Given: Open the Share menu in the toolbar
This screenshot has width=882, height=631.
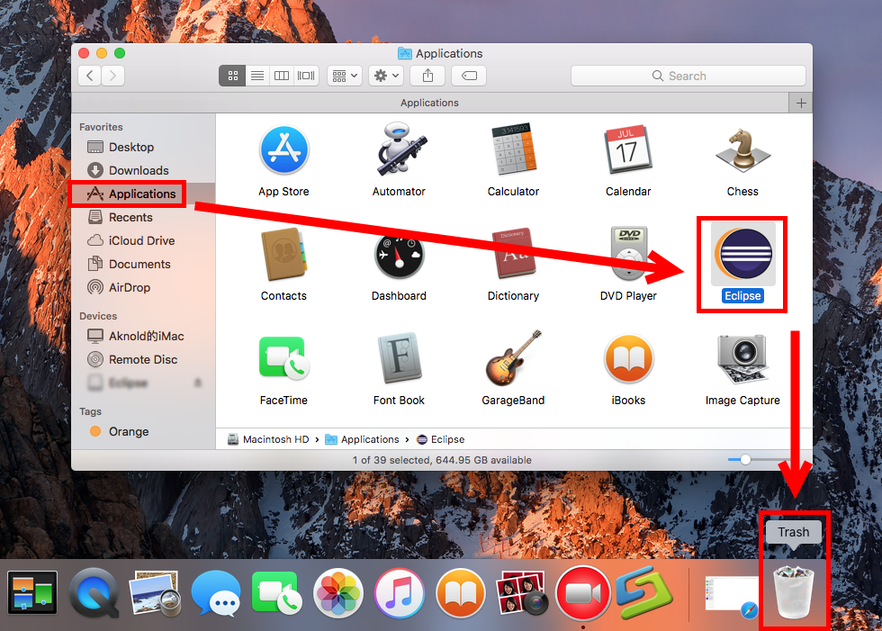Looking at the screenshot, I should point(427,76).
